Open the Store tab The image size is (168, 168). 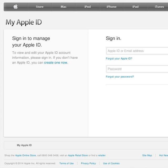pos(40,7)
